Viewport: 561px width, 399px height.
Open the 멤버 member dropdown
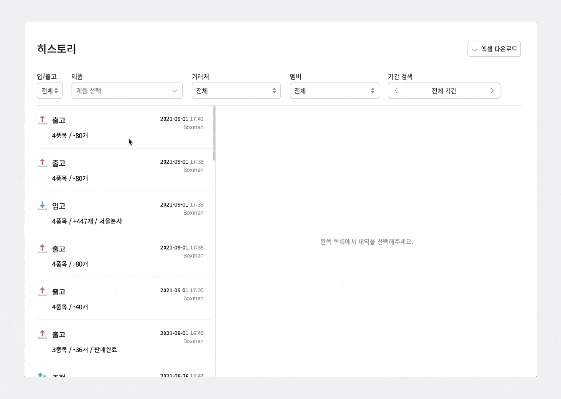pos(334,91)
